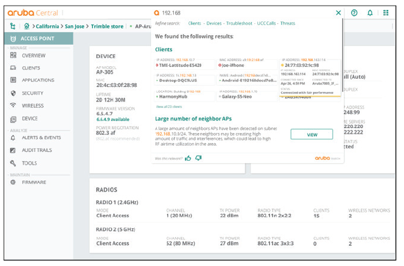404x266 pixels.
Task: Refine search by UCC Calls
Action: (266, 23)
